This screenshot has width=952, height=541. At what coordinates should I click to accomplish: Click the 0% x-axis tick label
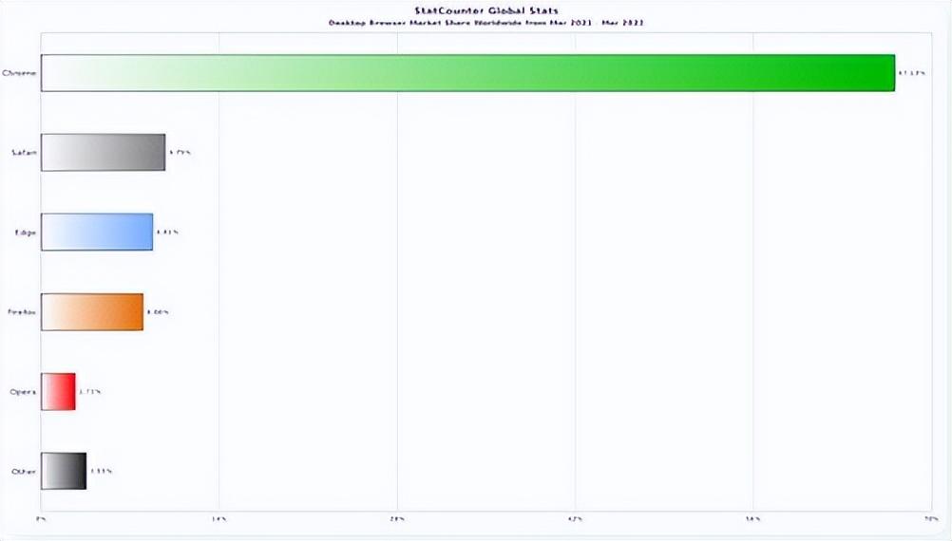[x=41, y=519]
